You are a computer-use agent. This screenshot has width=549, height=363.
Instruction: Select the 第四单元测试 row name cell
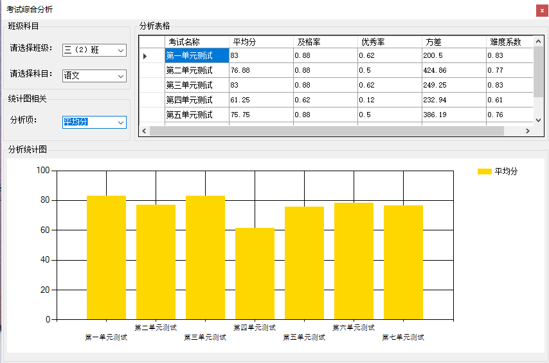click(x=197, y=100)
